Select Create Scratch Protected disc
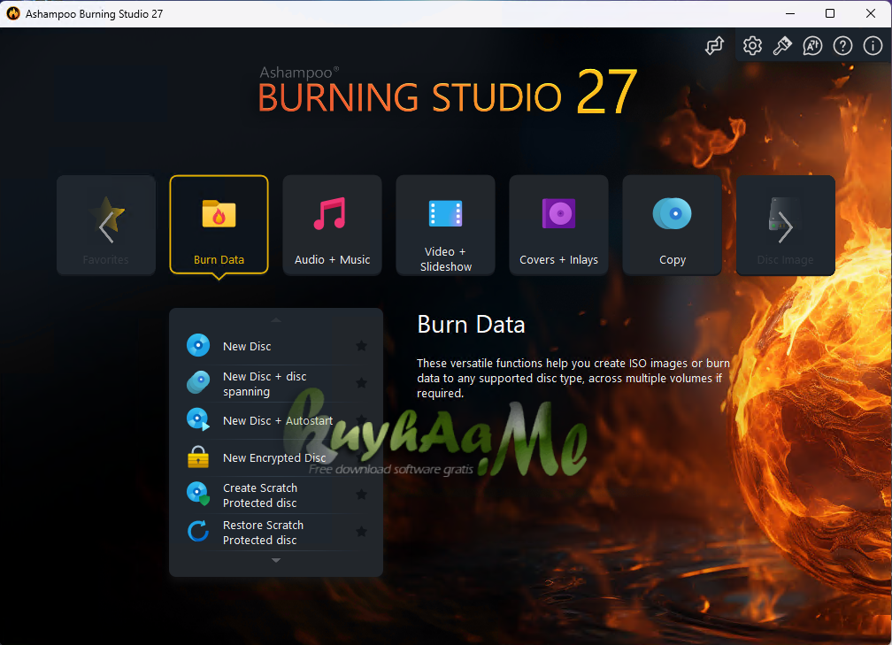 click(276, 495)
